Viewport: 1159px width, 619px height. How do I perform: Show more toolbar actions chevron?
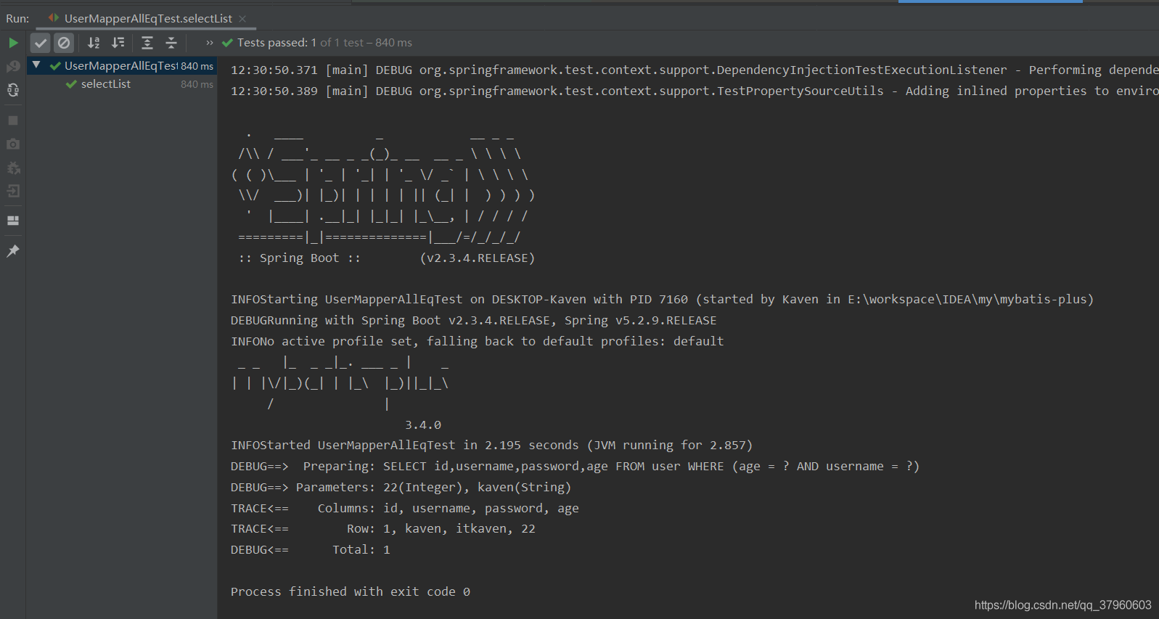click(x=210, y=43)
